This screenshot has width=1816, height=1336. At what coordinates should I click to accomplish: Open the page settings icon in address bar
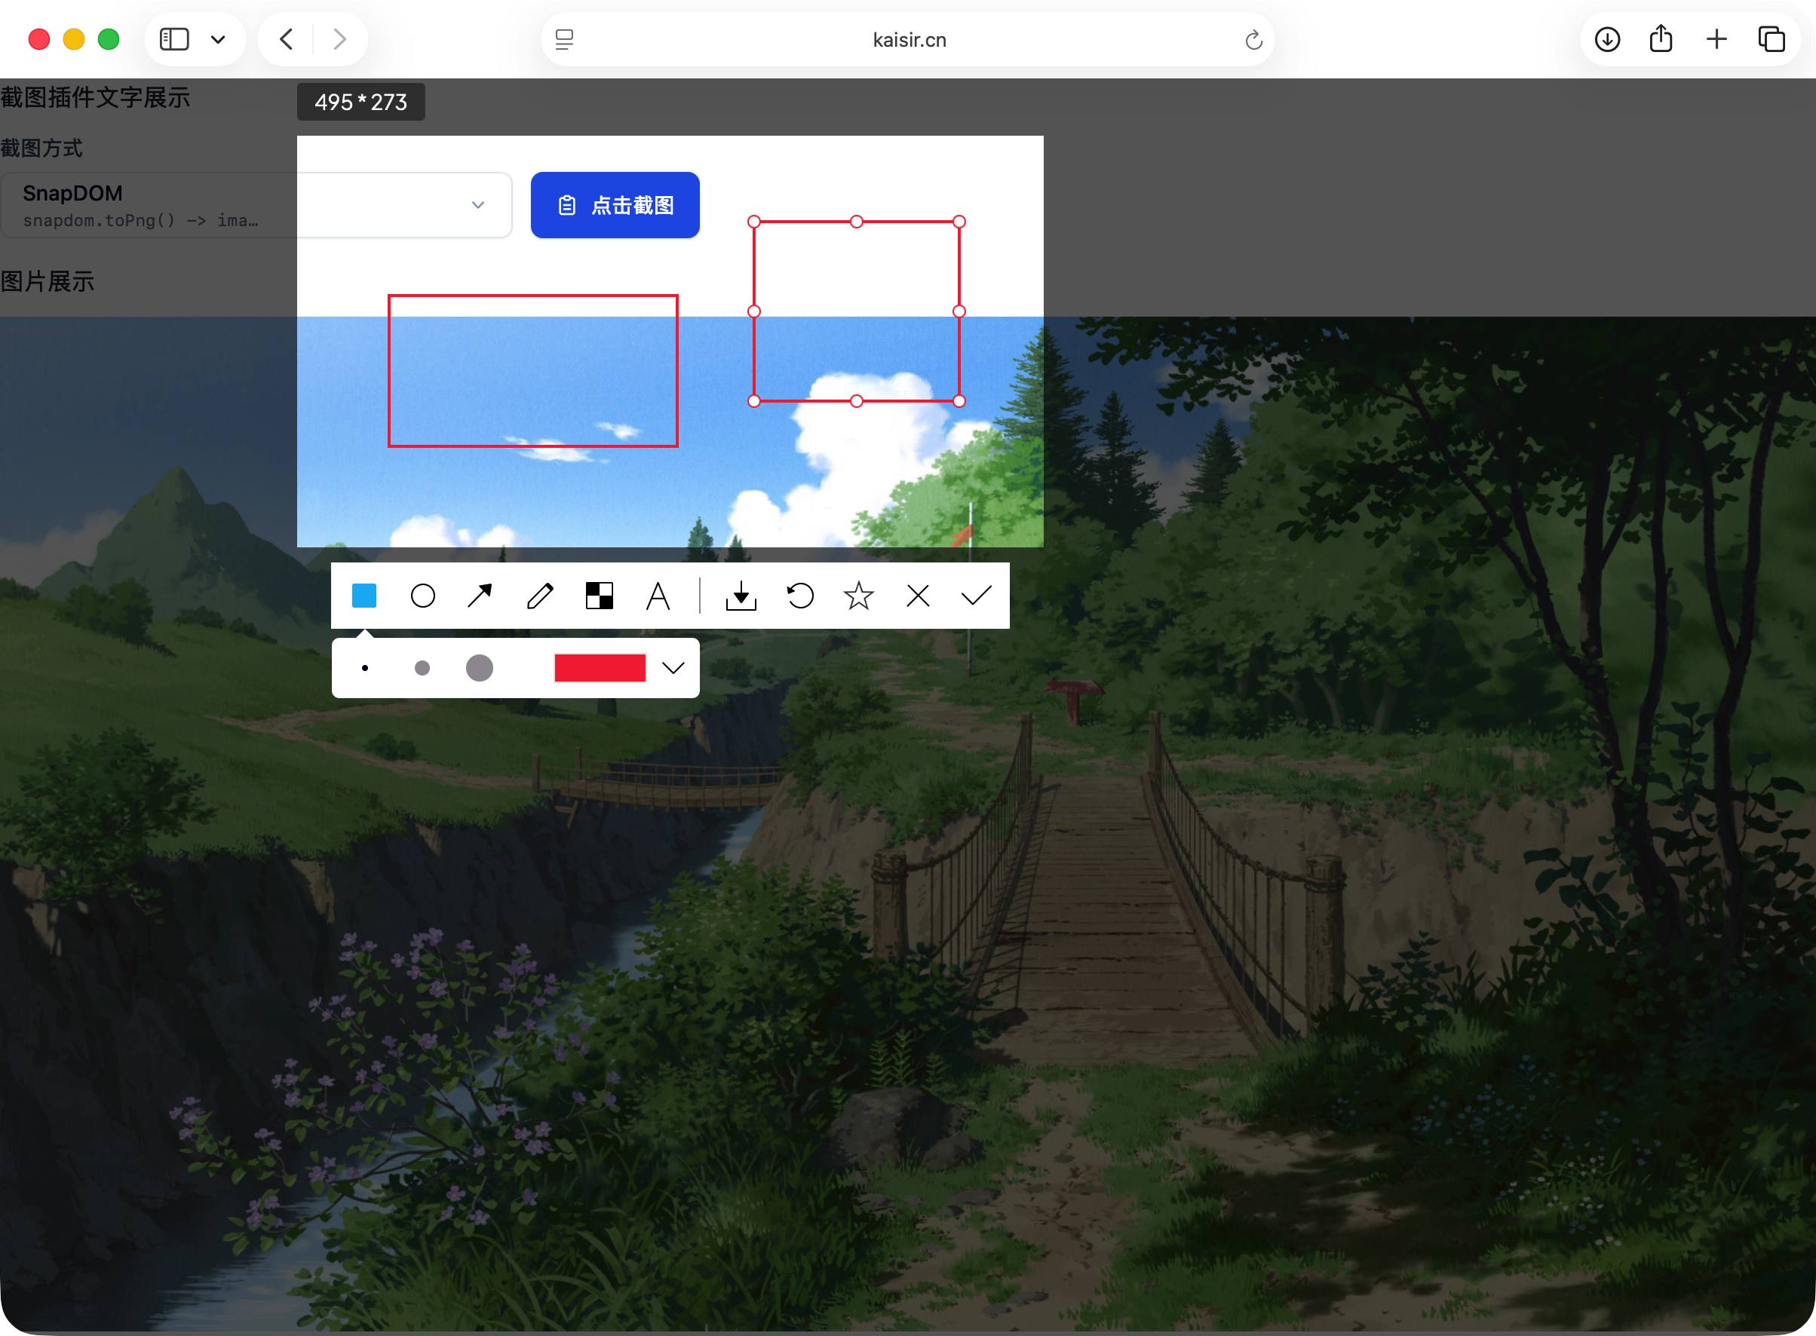565,38
